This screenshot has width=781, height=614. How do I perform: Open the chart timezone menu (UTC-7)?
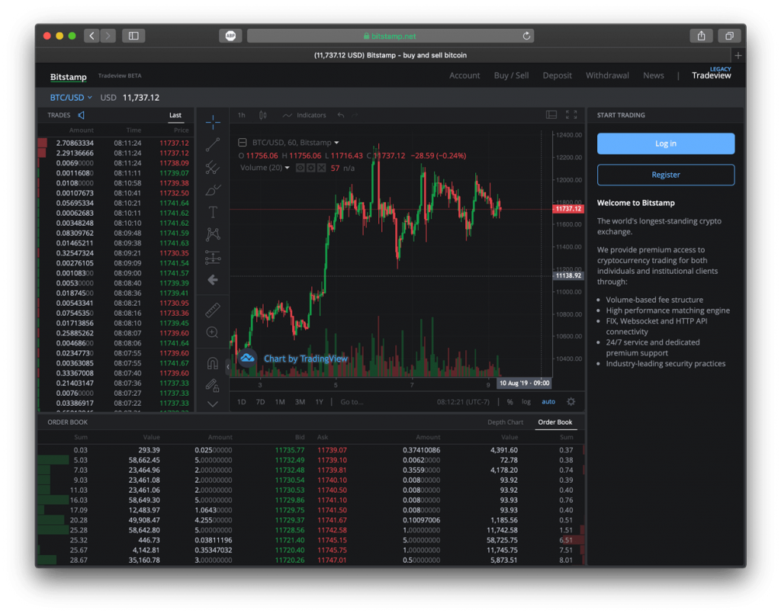[x=463, y=402]
